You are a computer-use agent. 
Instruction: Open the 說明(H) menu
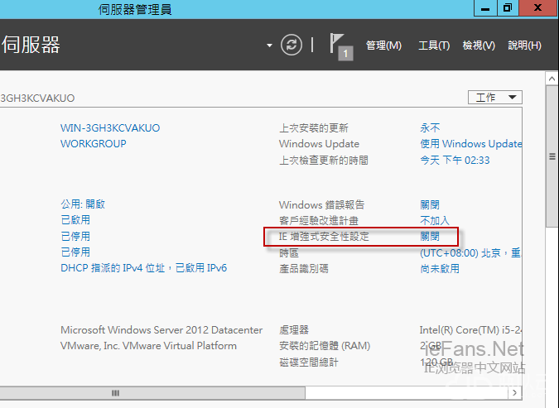[x=524, y=46]
